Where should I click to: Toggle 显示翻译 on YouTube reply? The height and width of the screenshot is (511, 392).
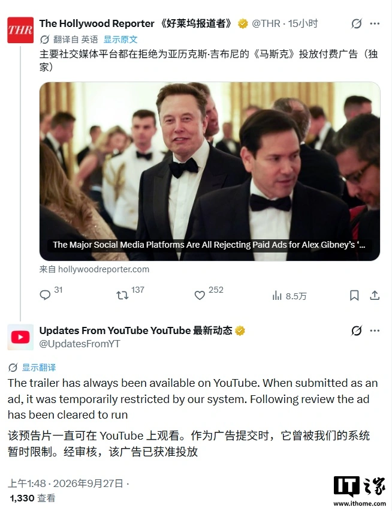[x=39, y=368]
